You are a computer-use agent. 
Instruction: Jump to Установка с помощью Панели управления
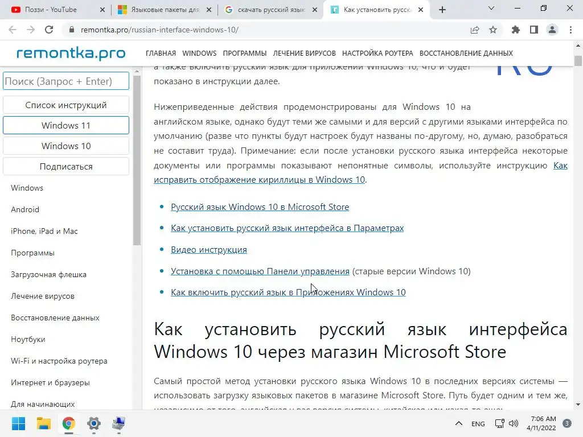coord(260,271)
